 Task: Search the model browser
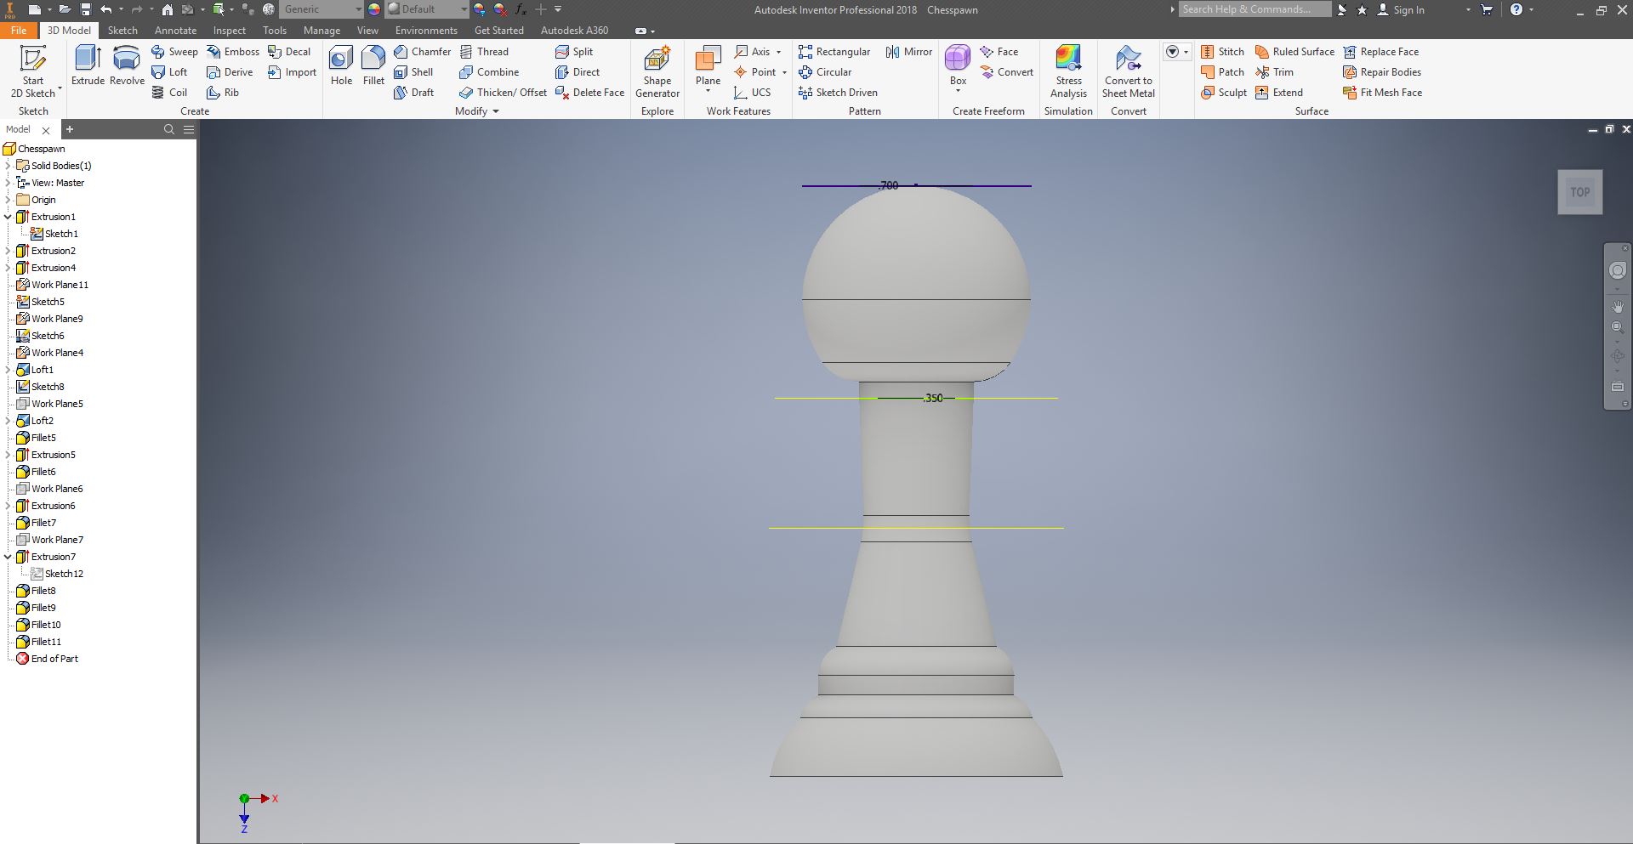point(169,129)
